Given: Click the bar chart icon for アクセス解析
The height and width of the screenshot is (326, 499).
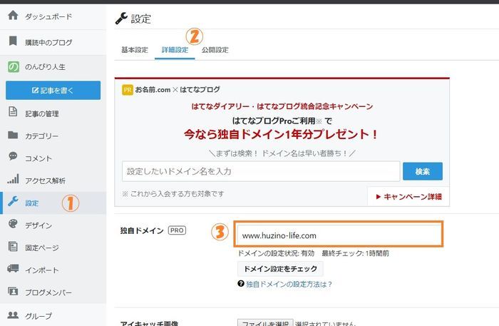Looking at the screenshot, I should 13,179.
